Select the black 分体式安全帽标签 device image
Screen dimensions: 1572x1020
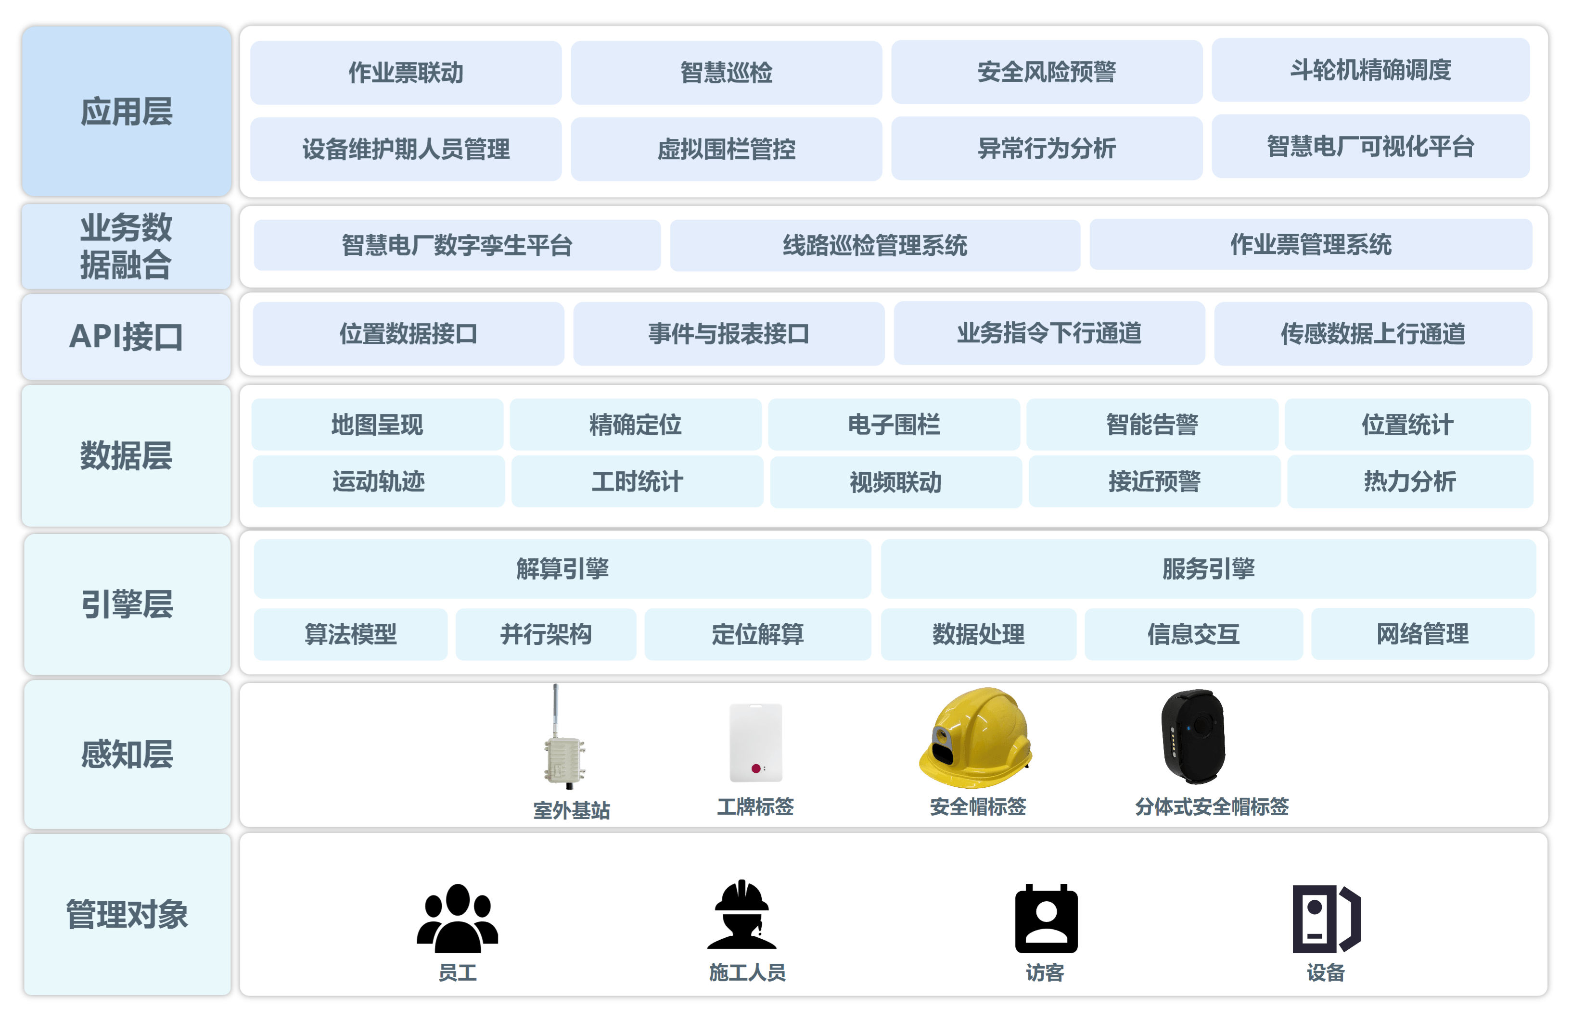[1193, 737]
